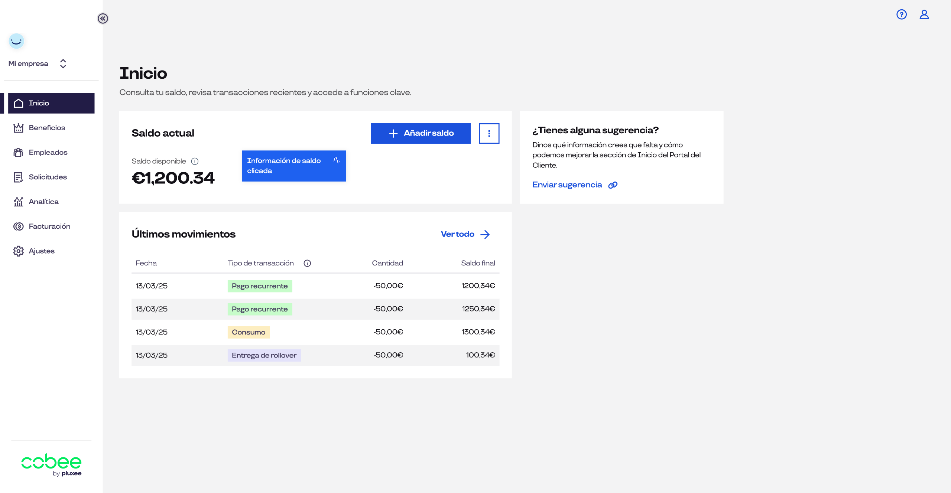
Task: Click the Consumo transaction tag
Action: point(249,332)
